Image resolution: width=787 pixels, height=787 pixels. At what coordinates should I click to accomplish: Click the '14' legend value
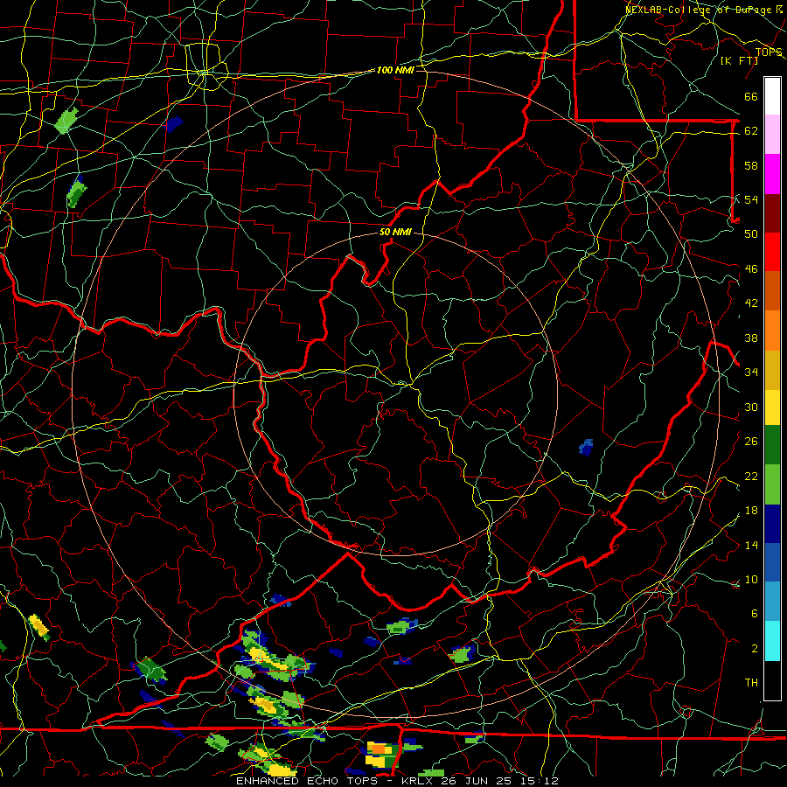[x=751, y=545]
